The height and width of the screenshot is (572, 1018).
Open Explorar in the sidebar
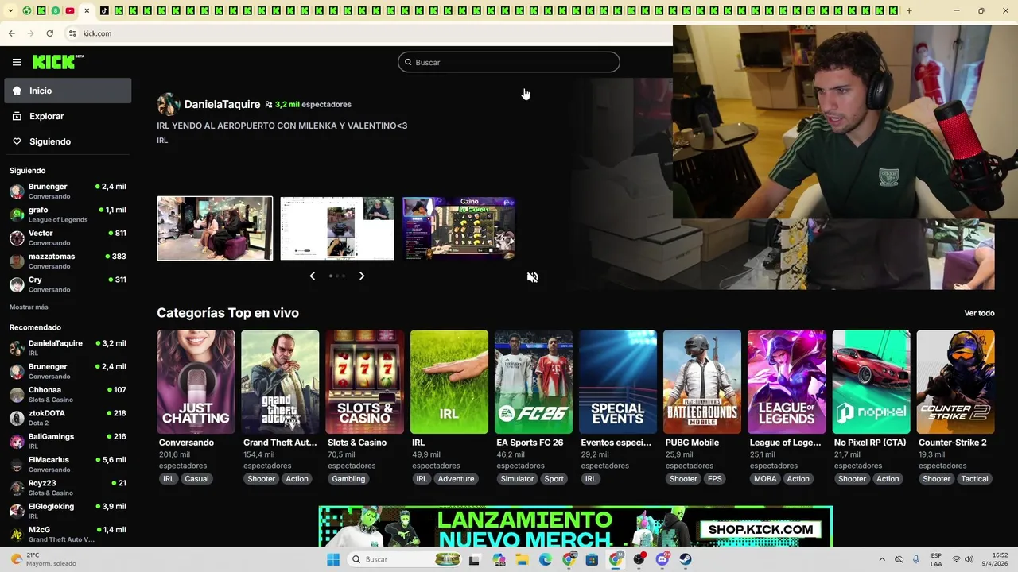68,116
